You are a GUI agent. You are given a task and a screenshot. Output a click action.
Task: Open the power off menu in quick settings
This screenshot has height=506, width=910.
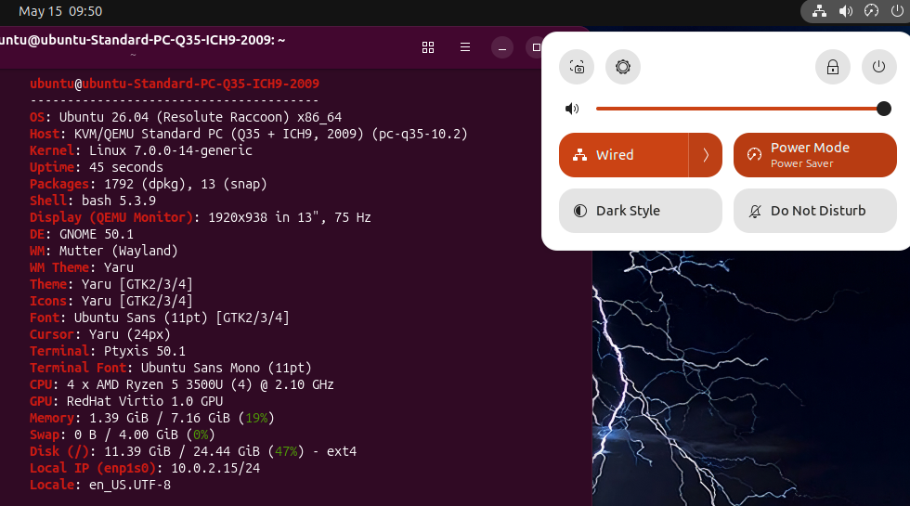(879, 67)
